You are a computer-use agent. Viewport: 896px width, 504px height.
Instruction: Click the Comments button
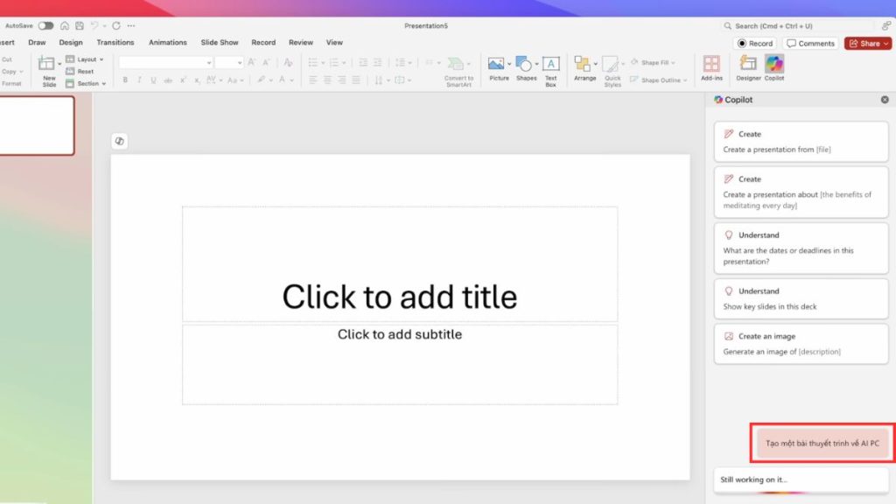(809, 43)
